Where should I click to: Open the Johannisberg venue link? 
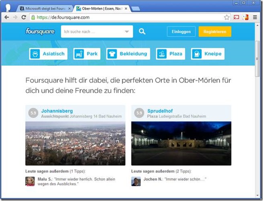pyautogui.click(x=57, y=111)
